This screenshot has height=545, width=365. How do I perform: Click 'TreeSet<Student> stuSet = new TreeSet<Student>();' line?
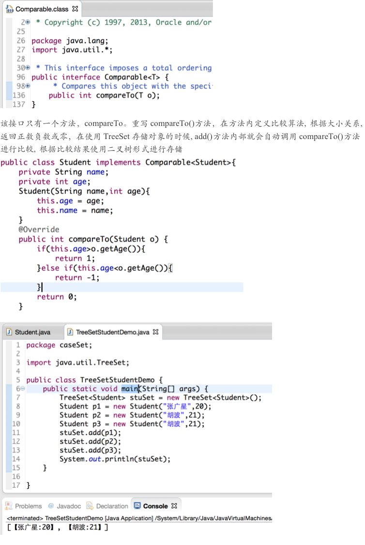coord(160,398)
